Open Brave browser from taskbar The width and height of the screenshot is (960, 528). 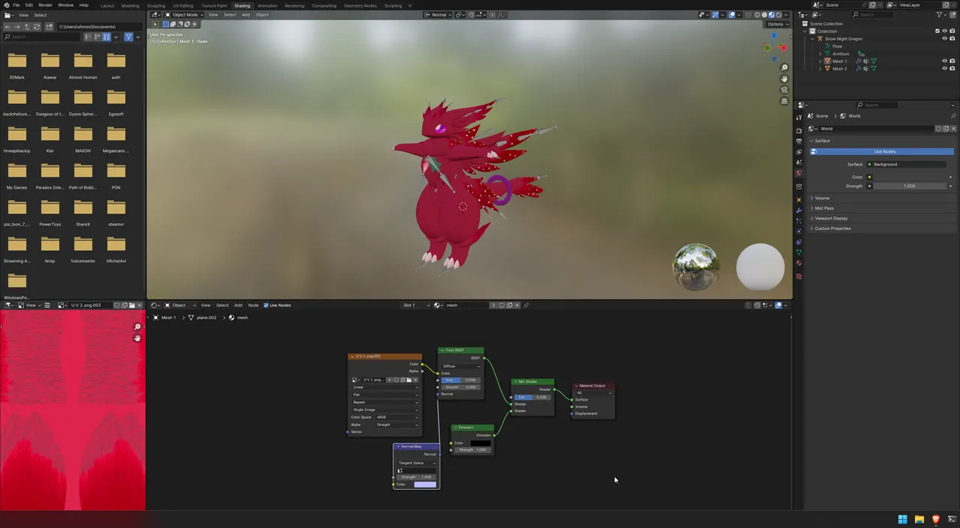pyautogui.click(x=935, y=519)
